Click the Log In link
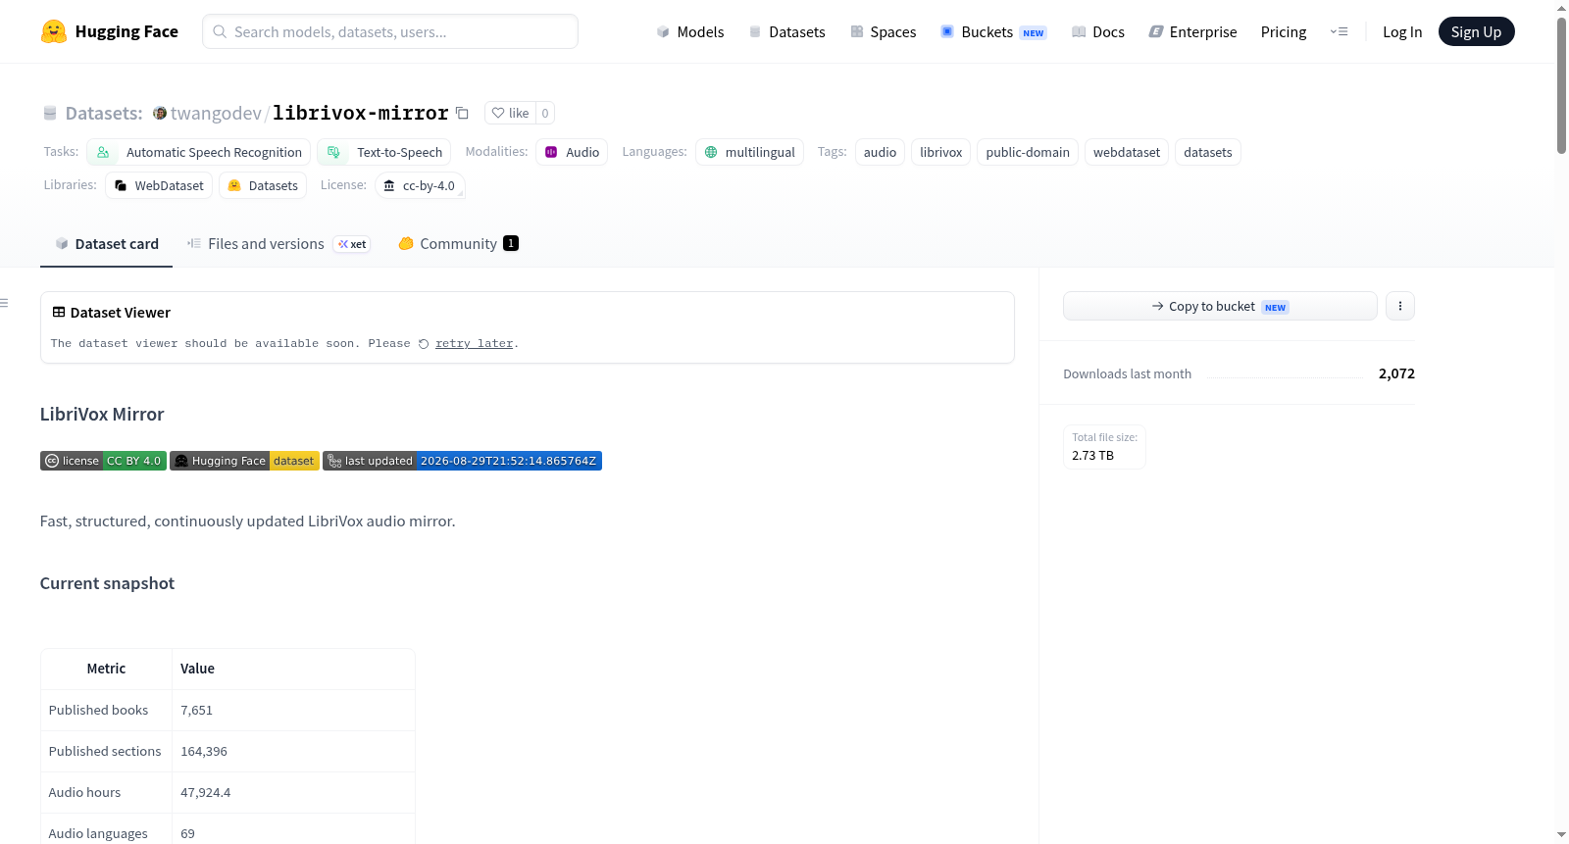Image resolution: width=1569 pixels, height=844 pixels. tap(1402, 31)
